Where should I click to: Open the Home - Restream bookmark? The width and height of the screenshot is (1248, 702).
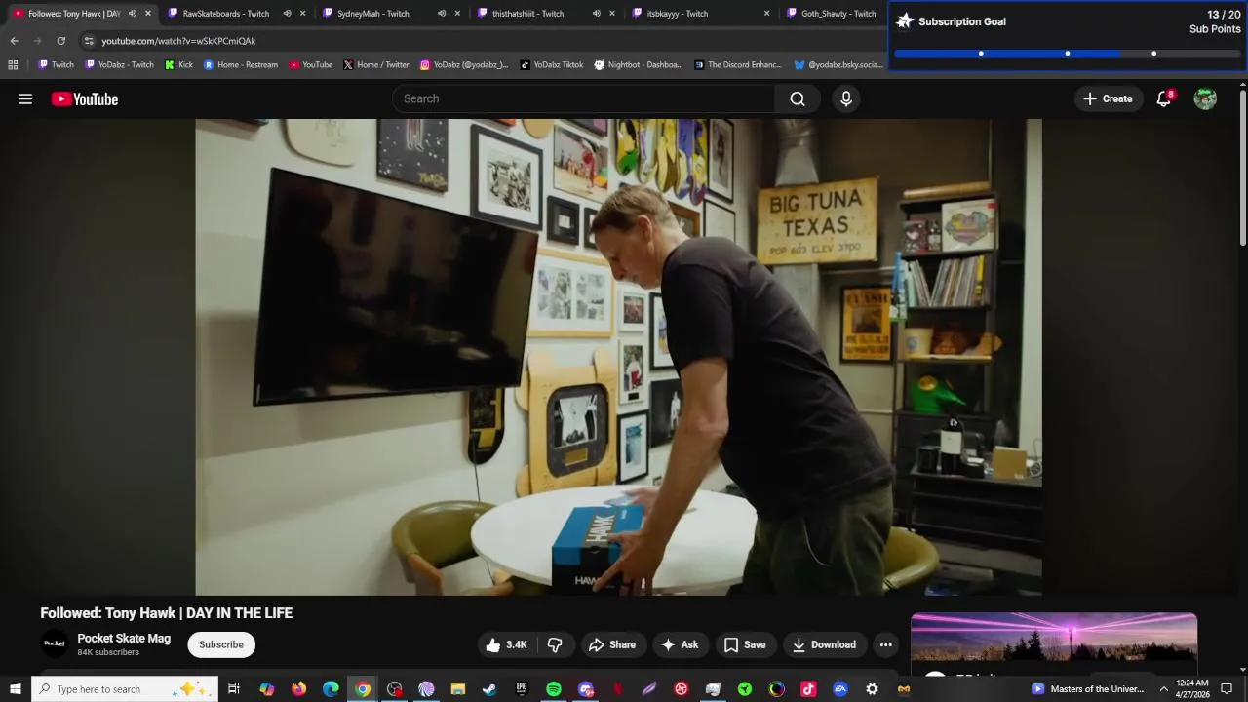(240, 65)
